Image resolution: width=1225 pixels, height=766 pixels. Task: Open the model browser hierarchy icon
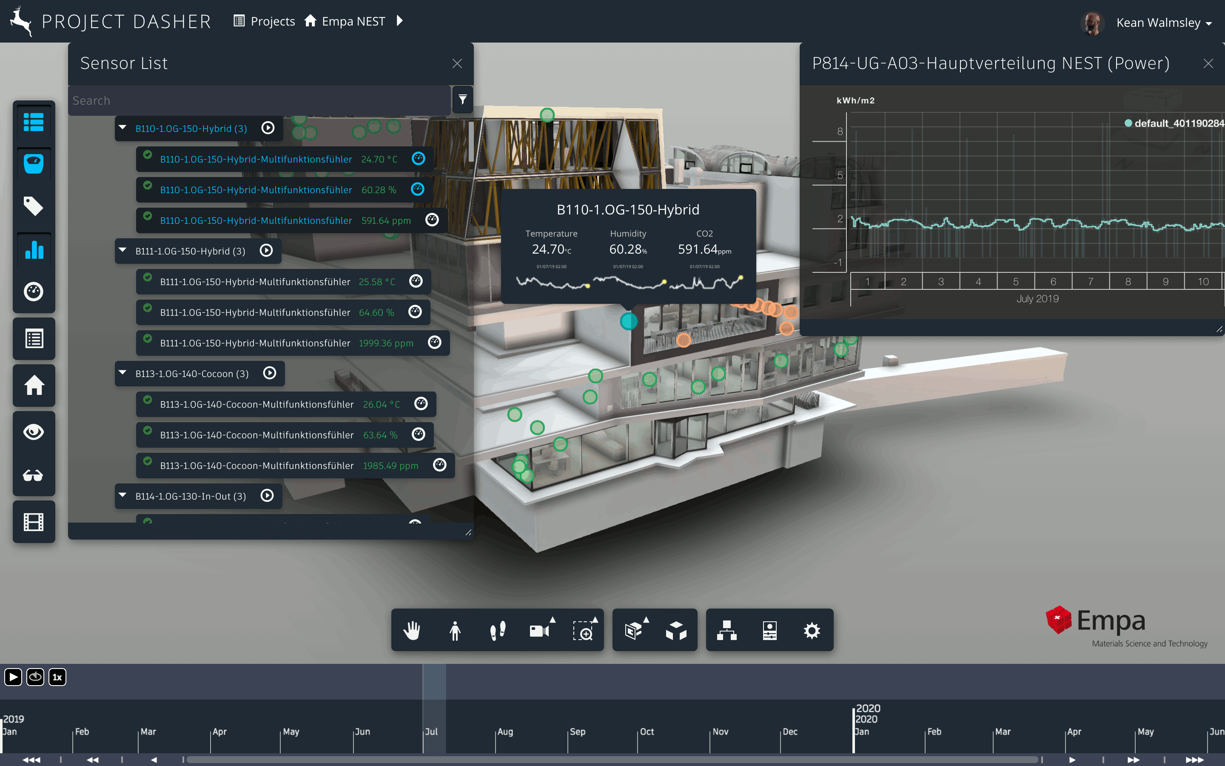coord(726,630)
